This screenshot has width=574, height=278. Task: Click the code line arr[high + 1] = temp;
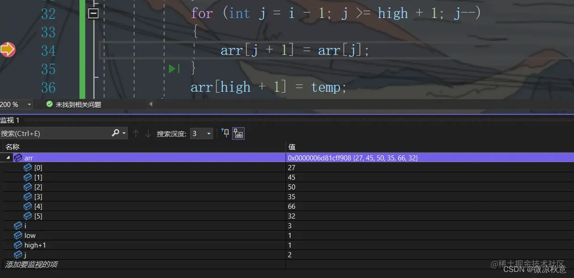point(269,87)
